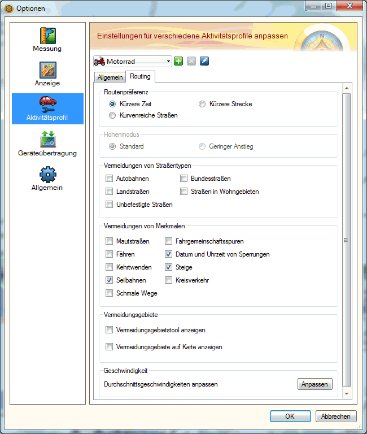Open the Messung settings section
The height and width of the screenshot is (434, 367).
[x=47, y=40]
